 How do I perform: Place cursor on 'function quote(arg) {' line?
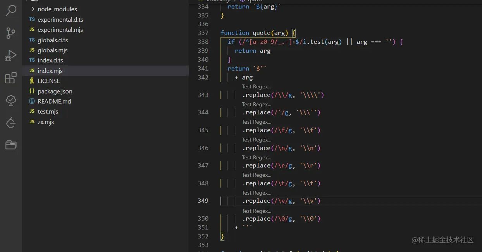click(x=258, y=33)
